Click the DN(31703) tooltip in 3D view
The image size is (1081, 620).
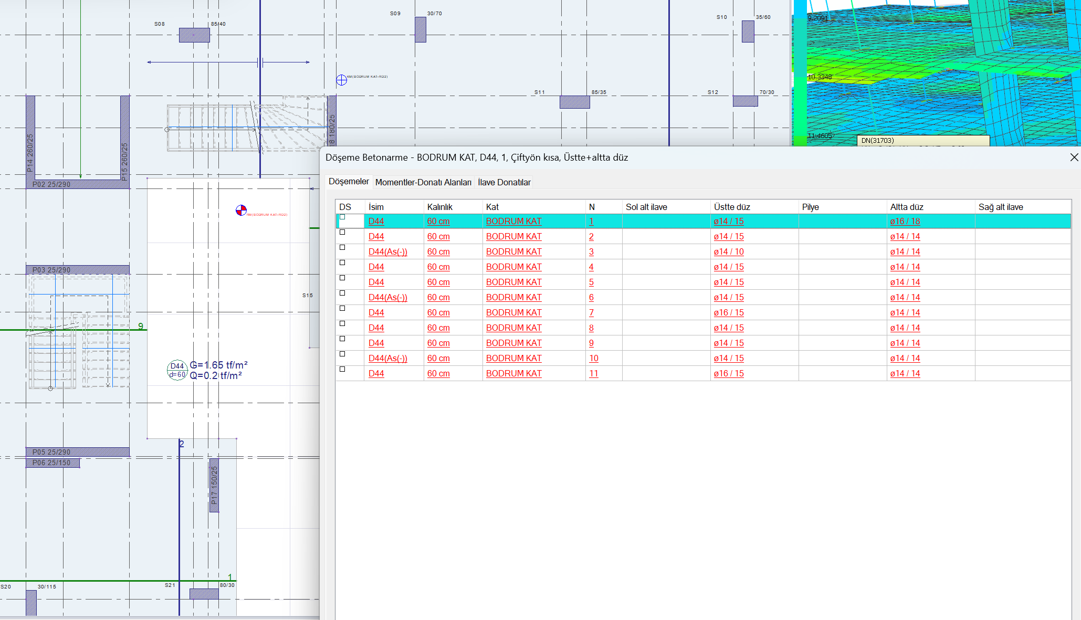tap(923, 141)
